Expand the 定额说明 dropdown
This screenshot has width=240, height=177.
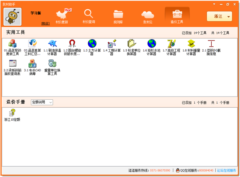point(42,103)
